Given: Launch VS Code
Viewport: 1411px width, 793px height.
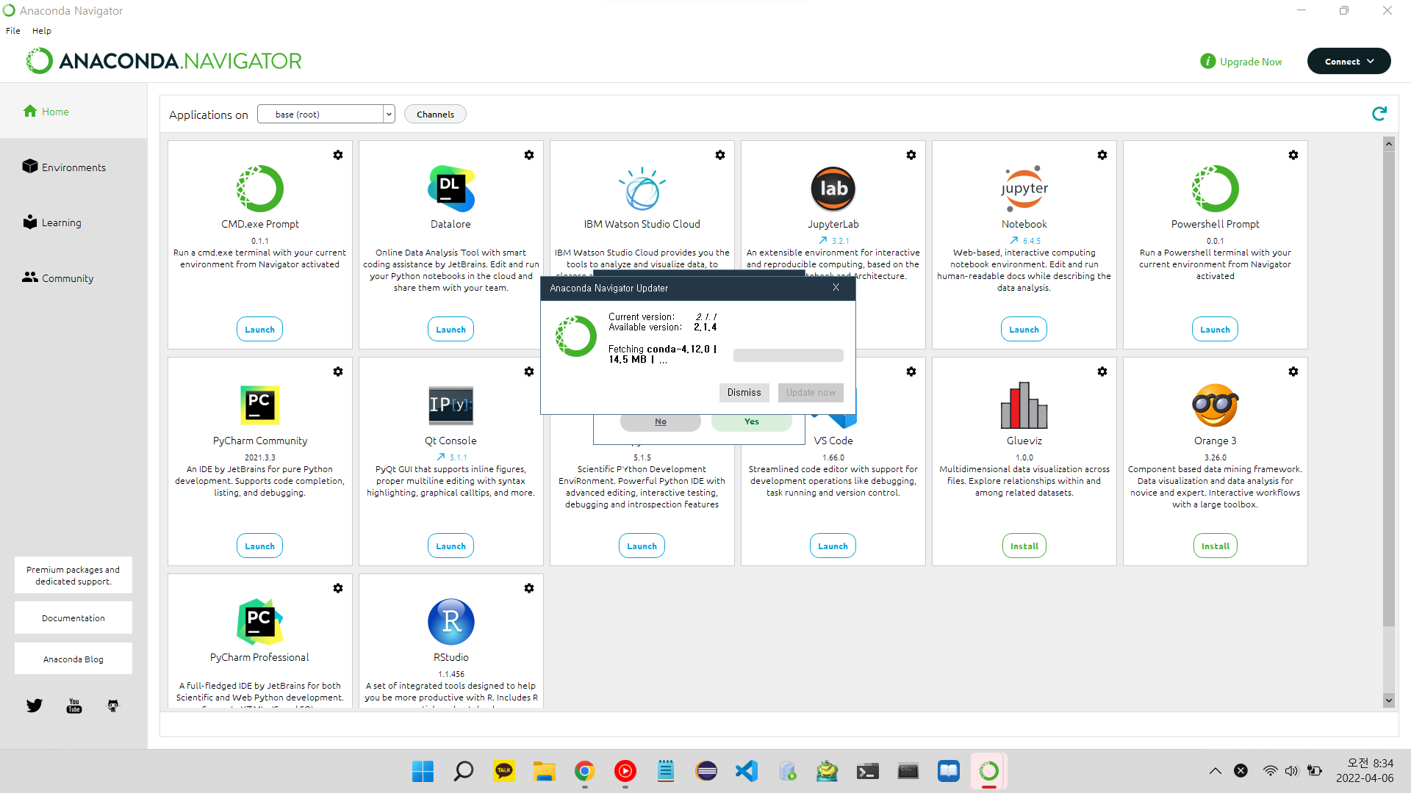Looking at the screenshot, I should point(833,546).
